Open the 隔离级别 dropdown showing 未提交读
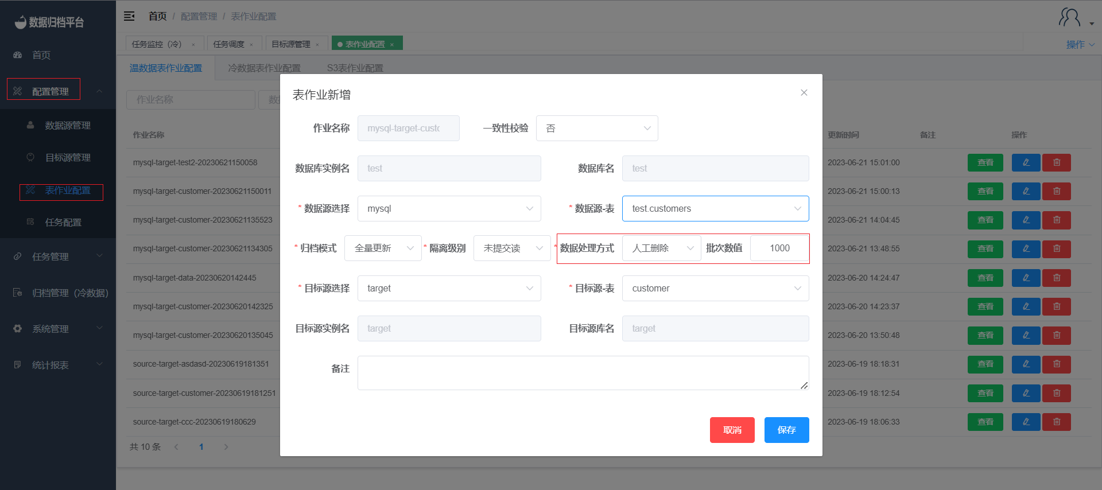This screenshot has height=490, width=1102. [x=512, y=248]
